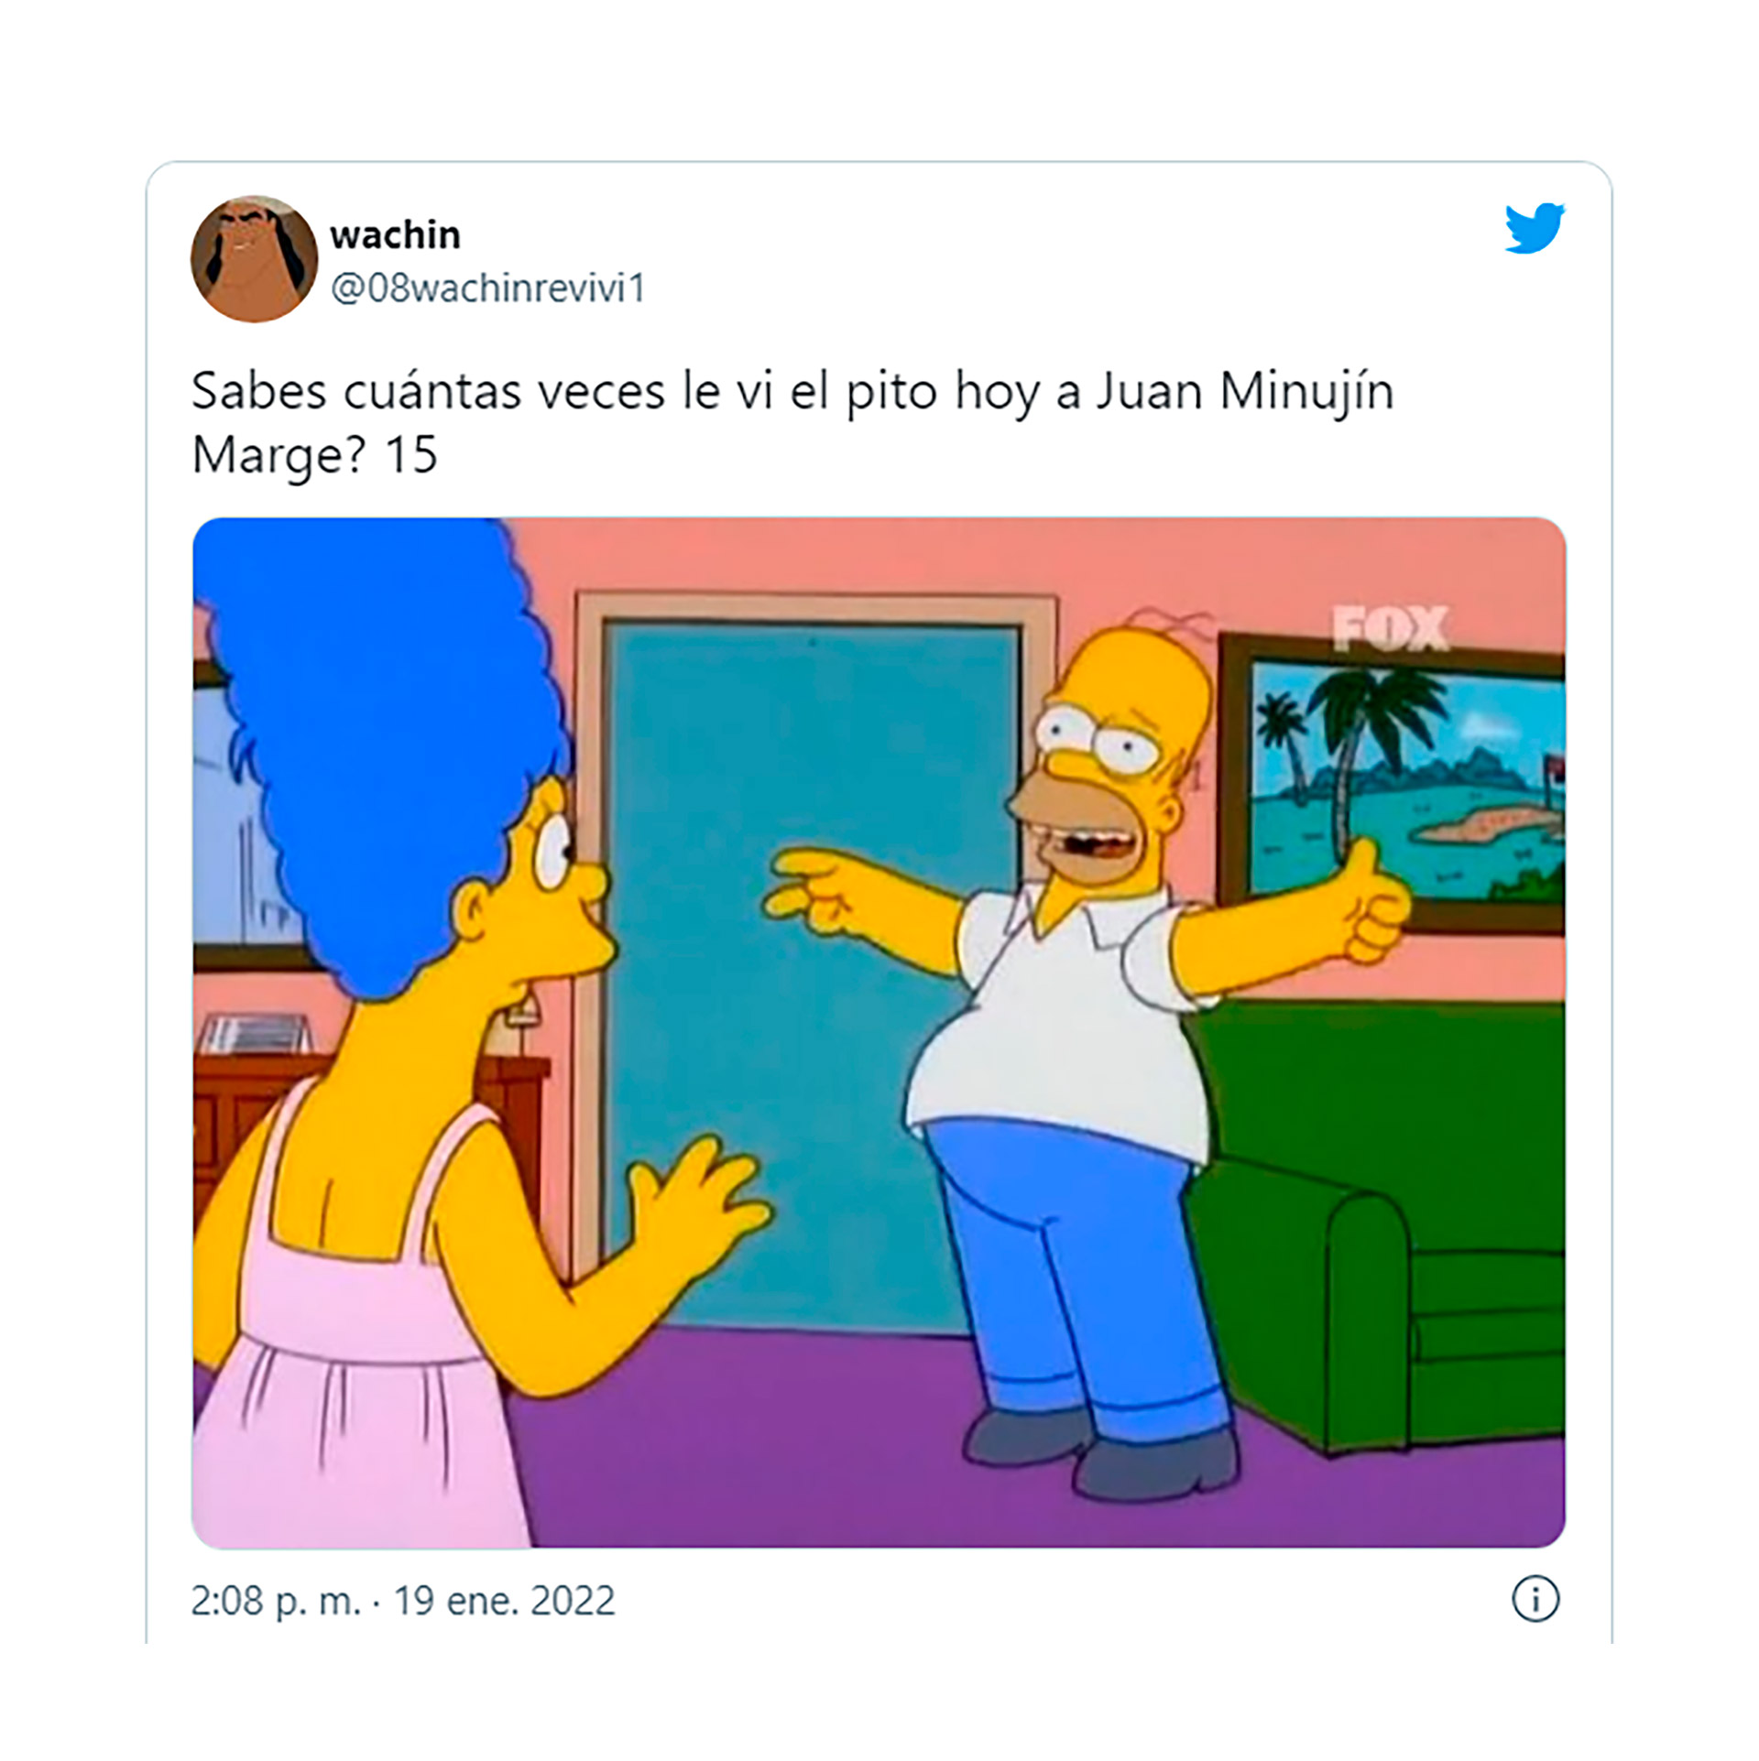Click the blue Twitter bird logo
Screen dimensions: 1759x1761
tap(1535, 228)
